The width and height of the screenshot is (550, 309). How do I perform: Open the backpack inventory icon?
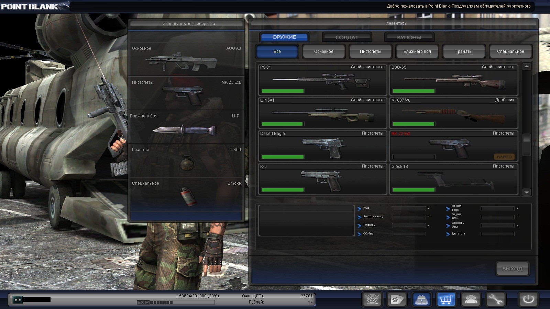pyautogui.click(x=421, y=299)
